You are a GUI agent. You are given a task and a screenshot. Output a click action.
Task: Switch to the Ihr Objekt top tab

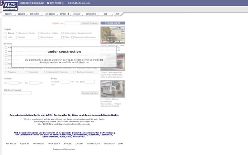coord(35,14)
